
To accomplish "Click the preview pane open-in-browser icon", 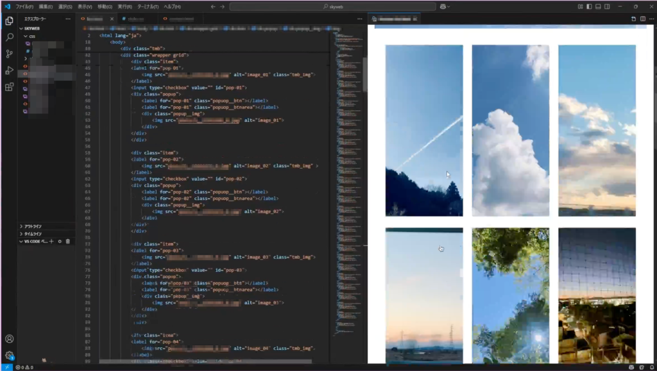I will [x=633, y=19].
